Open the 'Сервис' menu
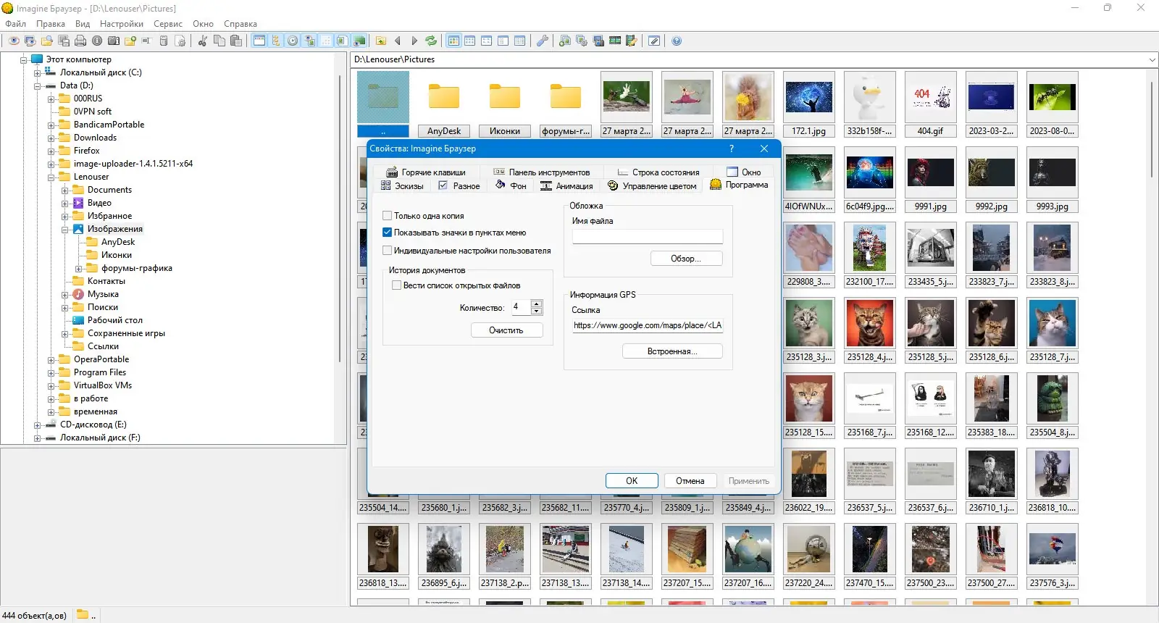 (x=167, y=24)
